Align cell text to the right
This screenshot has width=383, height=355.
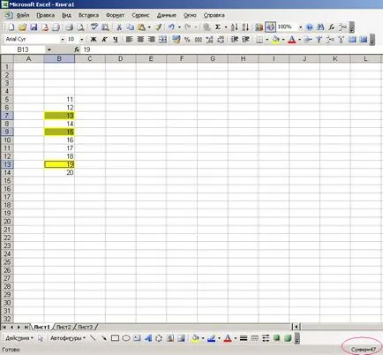pos(152,39)
